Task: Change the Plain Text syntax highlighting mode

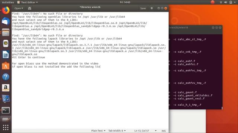Action: 98,131
